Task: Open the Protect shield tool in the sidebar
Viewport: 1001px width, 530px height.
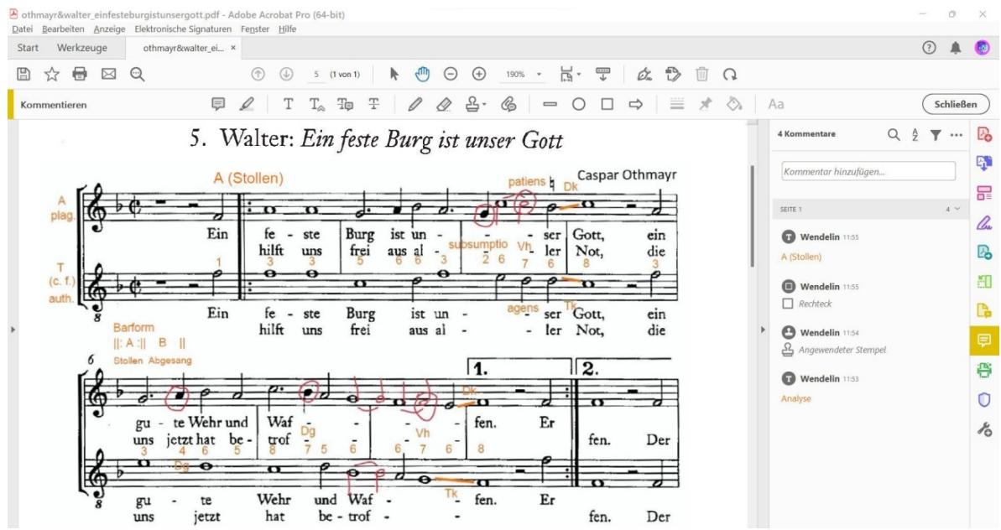Action: tap(984, 400)
